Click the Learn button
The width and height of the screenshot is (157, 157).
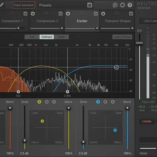[117, 37]
